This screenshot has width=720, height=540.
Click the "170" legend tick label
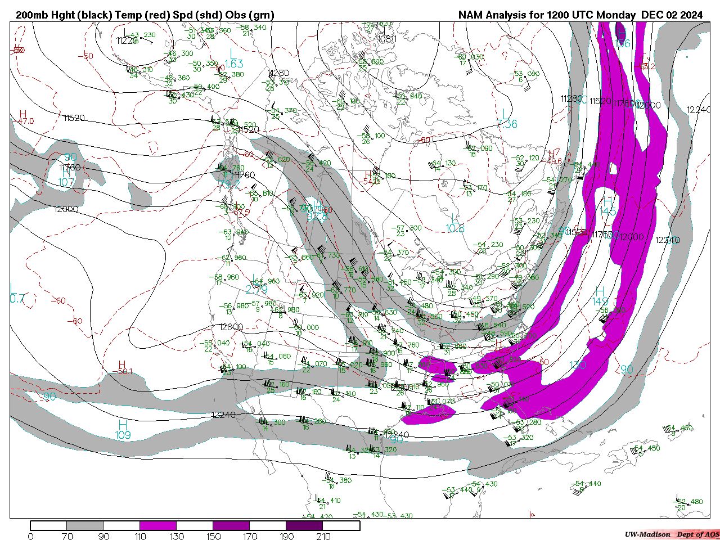[250, 536]
